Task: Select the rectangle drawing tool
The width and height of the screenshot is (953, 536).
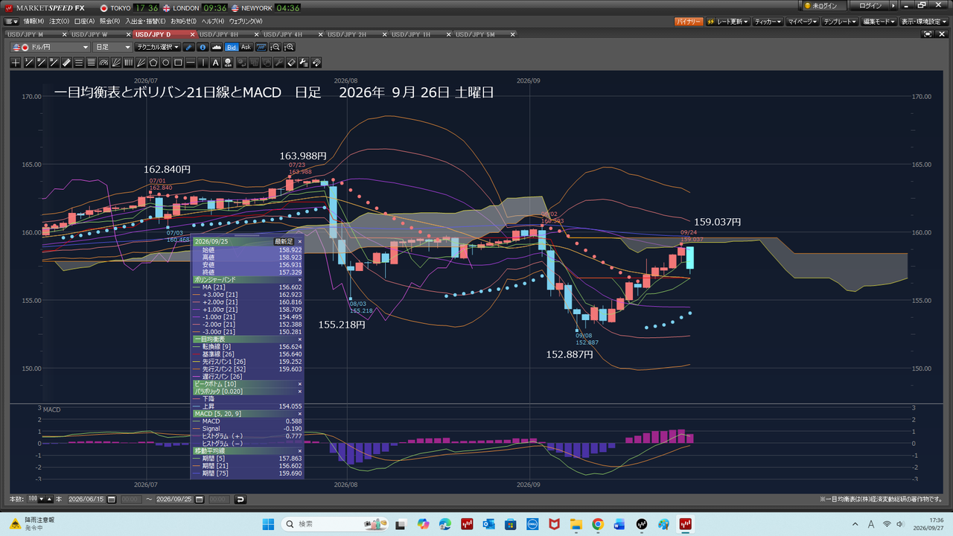Action: (x=179, y=63)
